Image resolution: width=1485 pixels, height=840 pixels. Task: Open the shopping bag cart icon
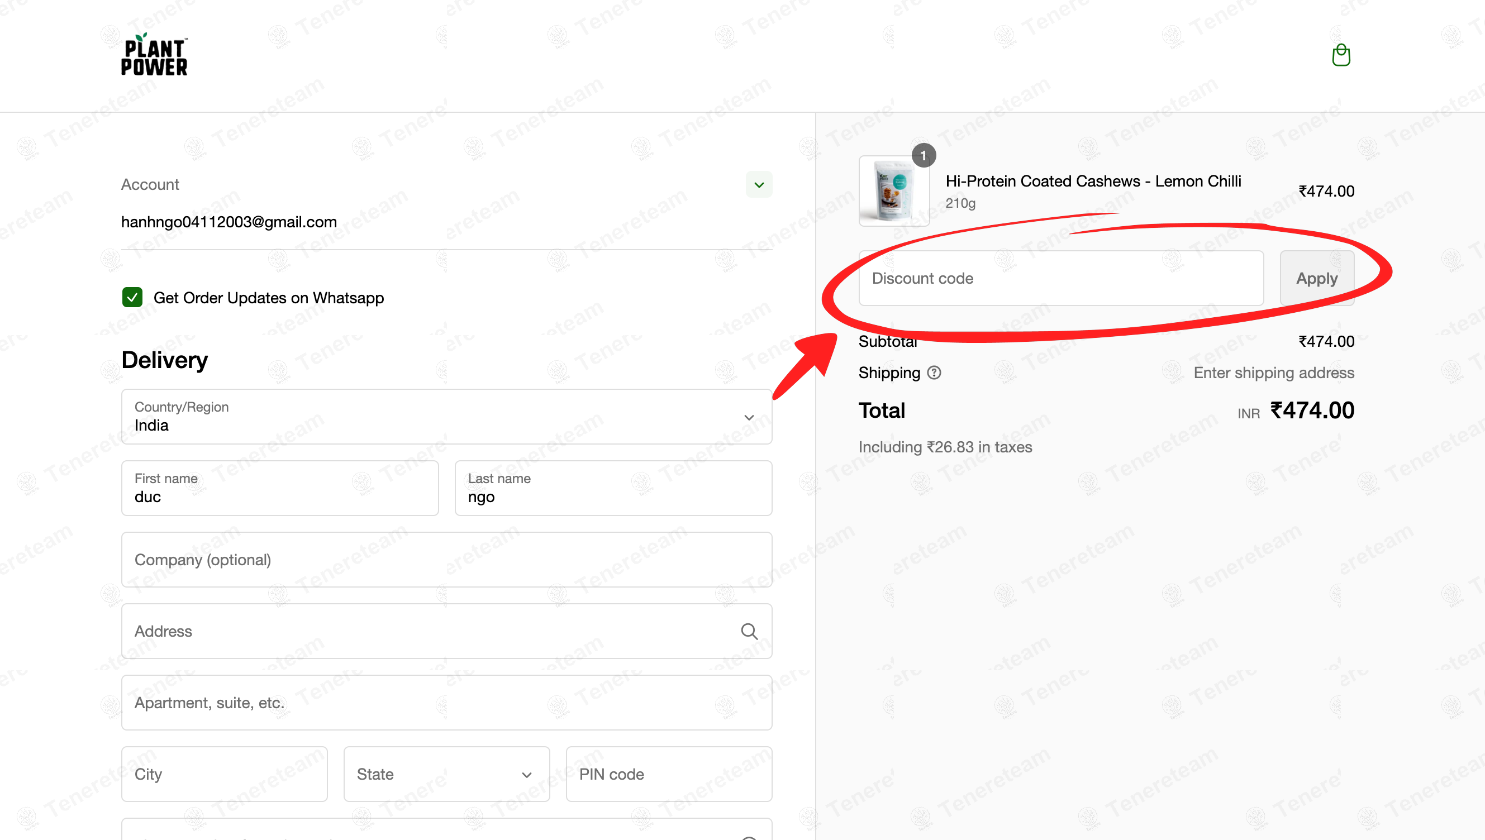[1341, 55]
